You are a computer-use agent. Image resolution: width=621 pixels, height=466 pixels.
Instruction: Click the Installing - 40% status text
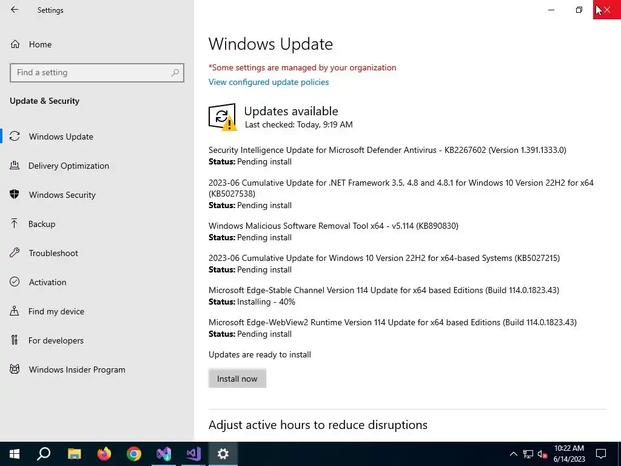click(266, 302)
